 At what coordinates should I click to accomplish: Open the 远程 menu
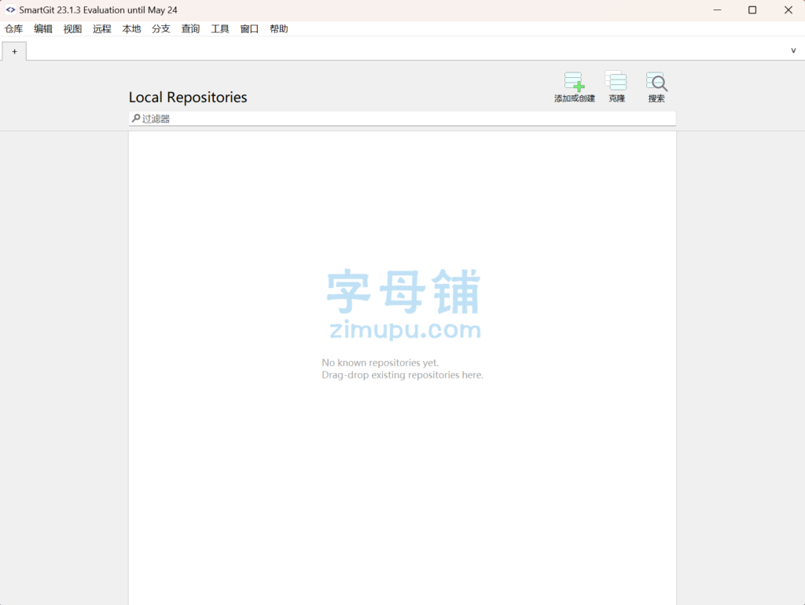click(101, 29)
